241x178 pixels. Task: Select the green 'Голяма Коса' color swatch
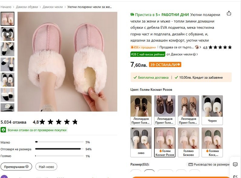(x=212, y=142)
